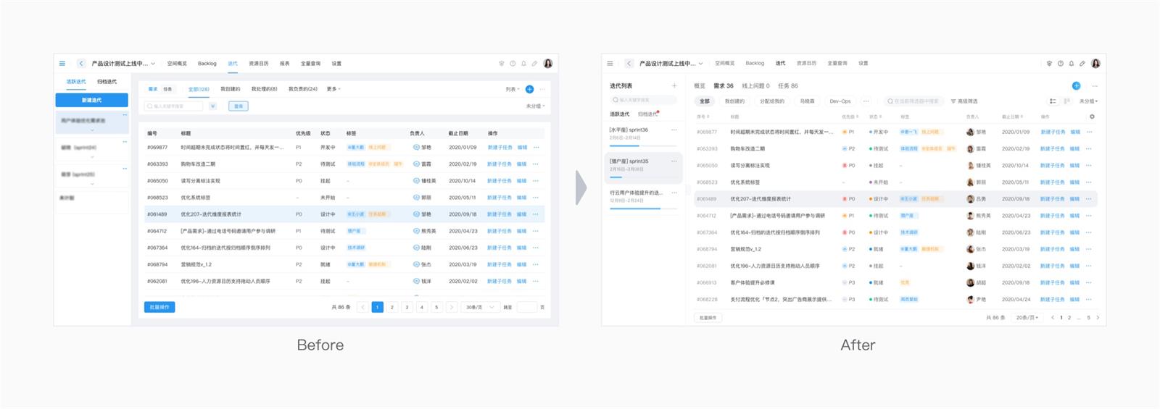Select the Dev-Ops filter pill
1160x409 pixels.
[840, 101]
